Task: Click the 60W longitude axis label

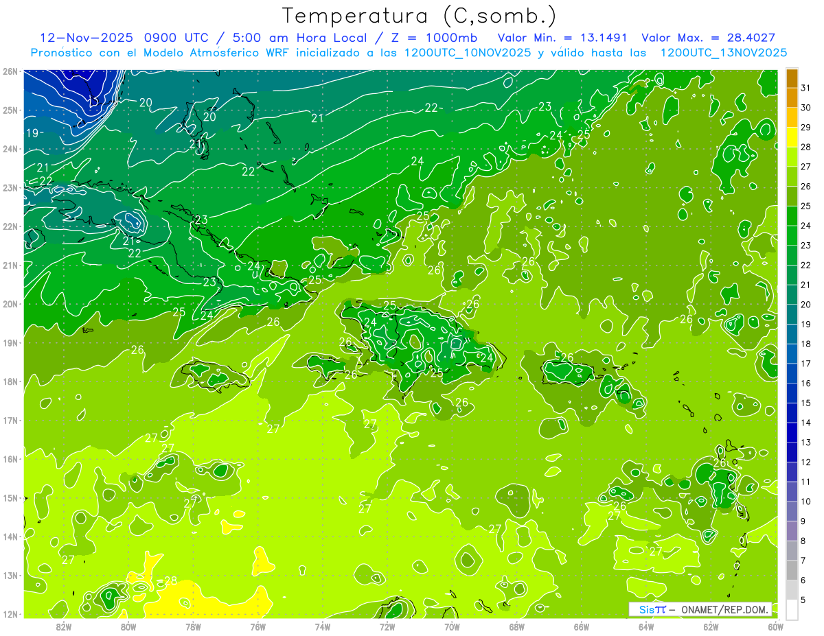Action: [x=776, y=626]
